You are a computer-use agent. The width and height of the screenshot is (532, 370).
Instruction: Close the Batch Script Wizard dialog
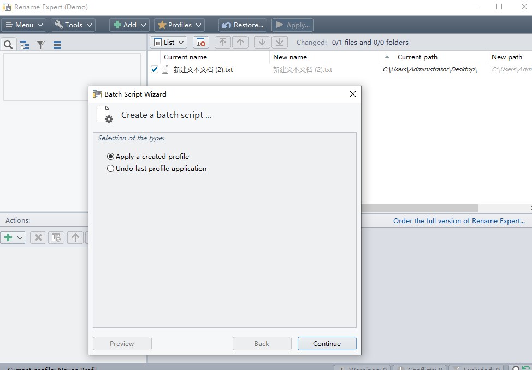click(x=353, y=94)
